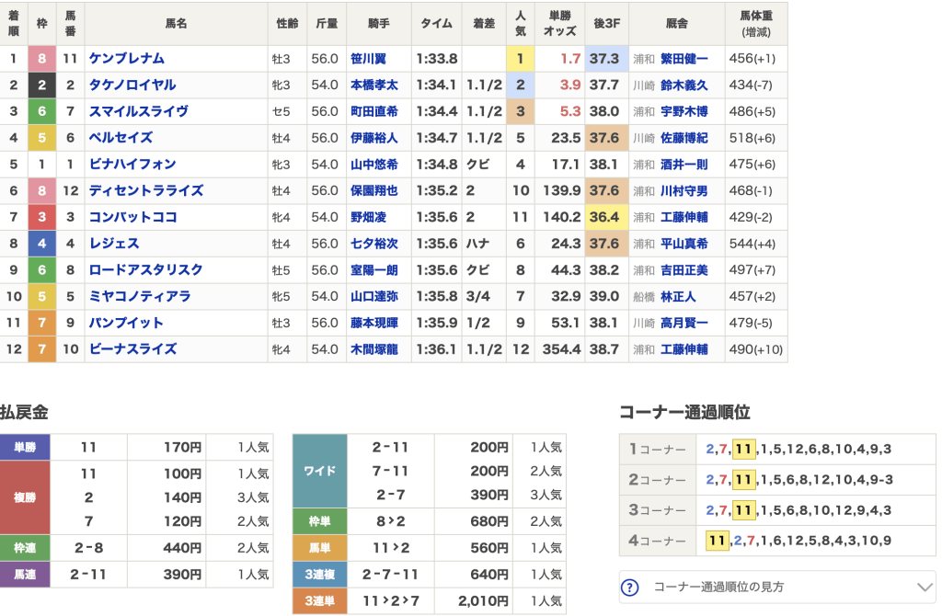
Task: Open horse ミヤコノティアラ link
Action: (x=140, y=297)
